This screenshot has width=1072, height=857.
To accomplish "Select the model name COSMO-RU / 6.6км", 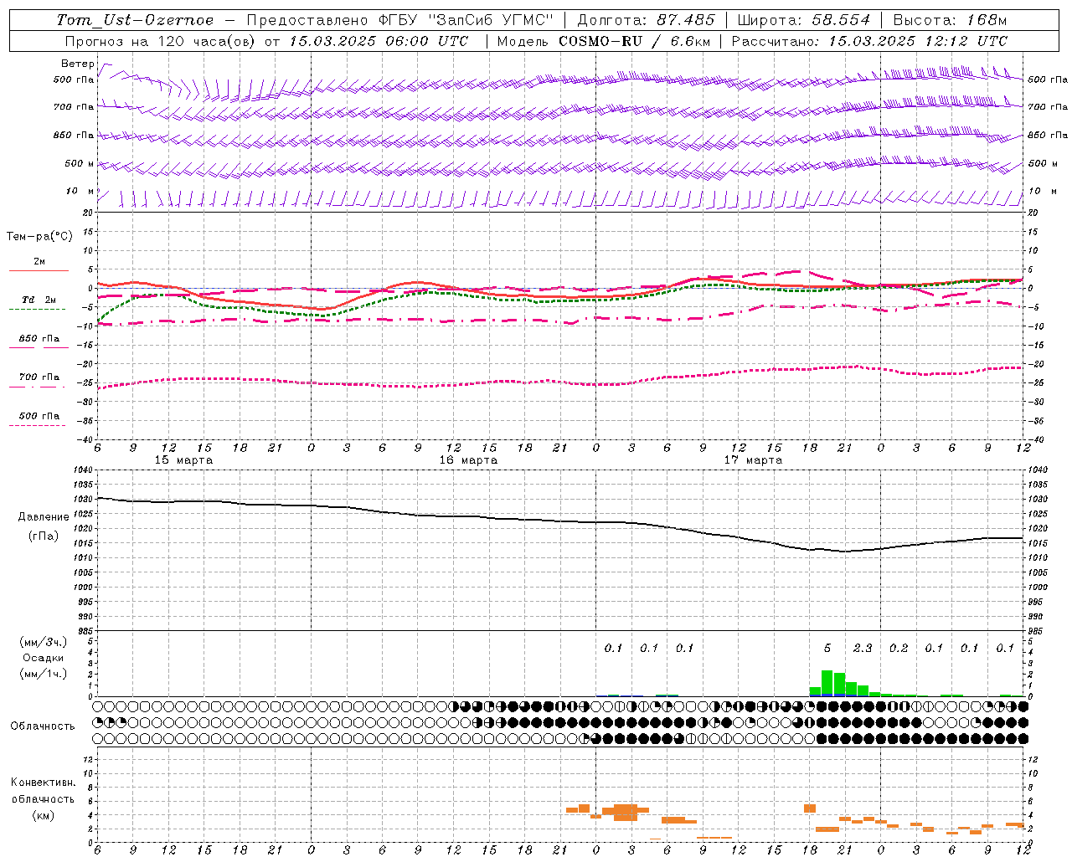I will pos(633,41).
